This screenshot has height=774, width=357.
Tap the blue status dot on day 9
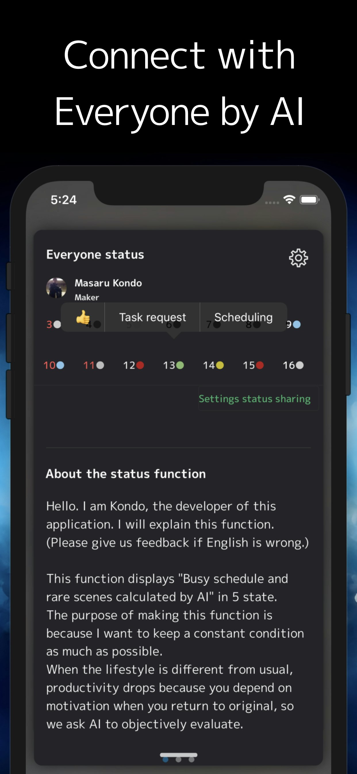(297, 324)
